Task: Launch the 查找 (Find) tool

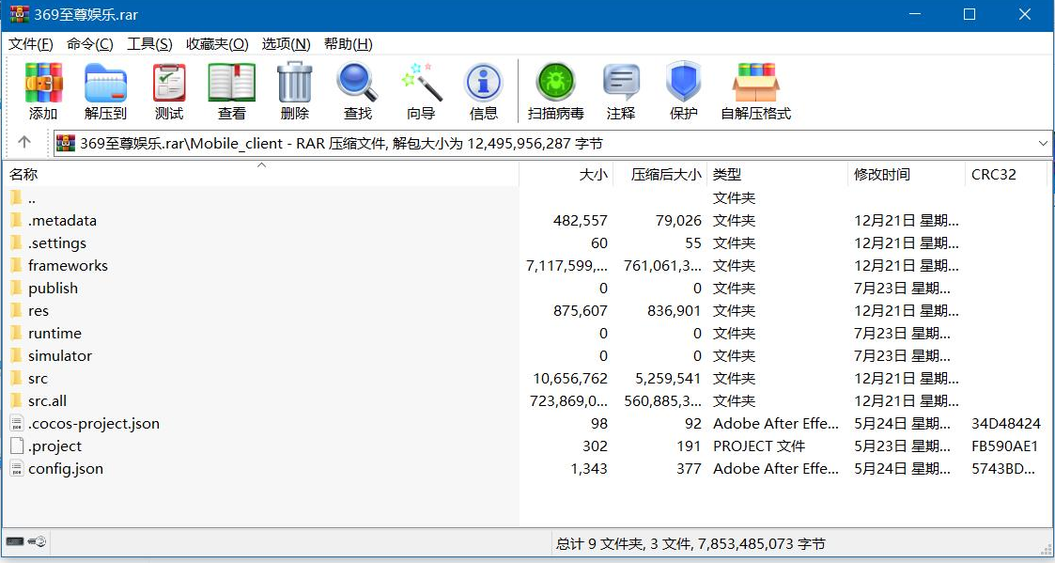Action: tap(357, 89)
